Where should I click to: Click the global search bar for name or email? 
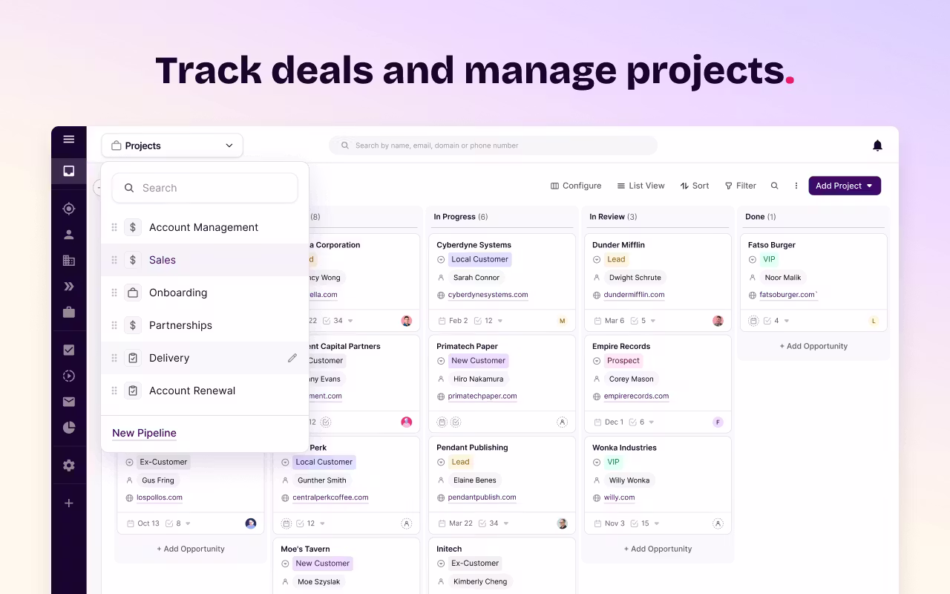494,146
